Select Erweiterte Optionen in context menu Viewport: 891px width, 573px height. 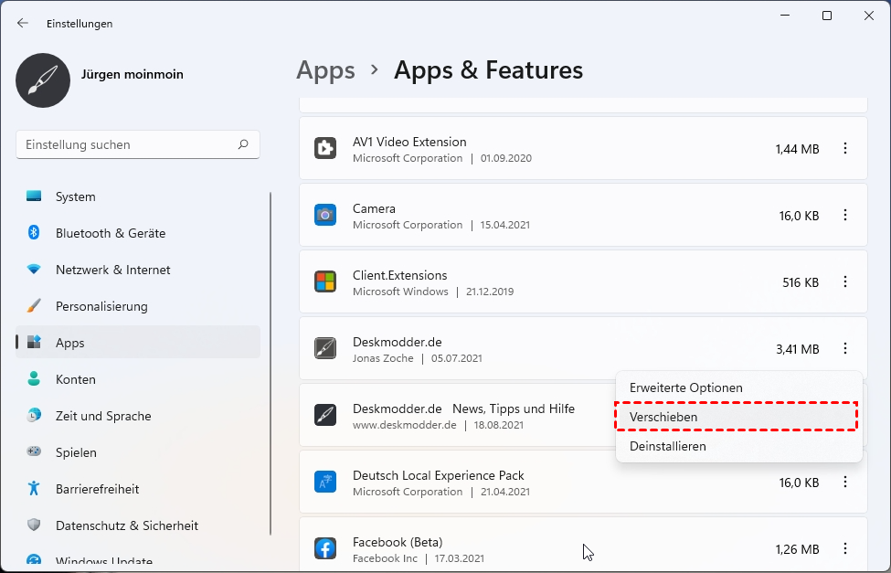click(x=685, y=387)
